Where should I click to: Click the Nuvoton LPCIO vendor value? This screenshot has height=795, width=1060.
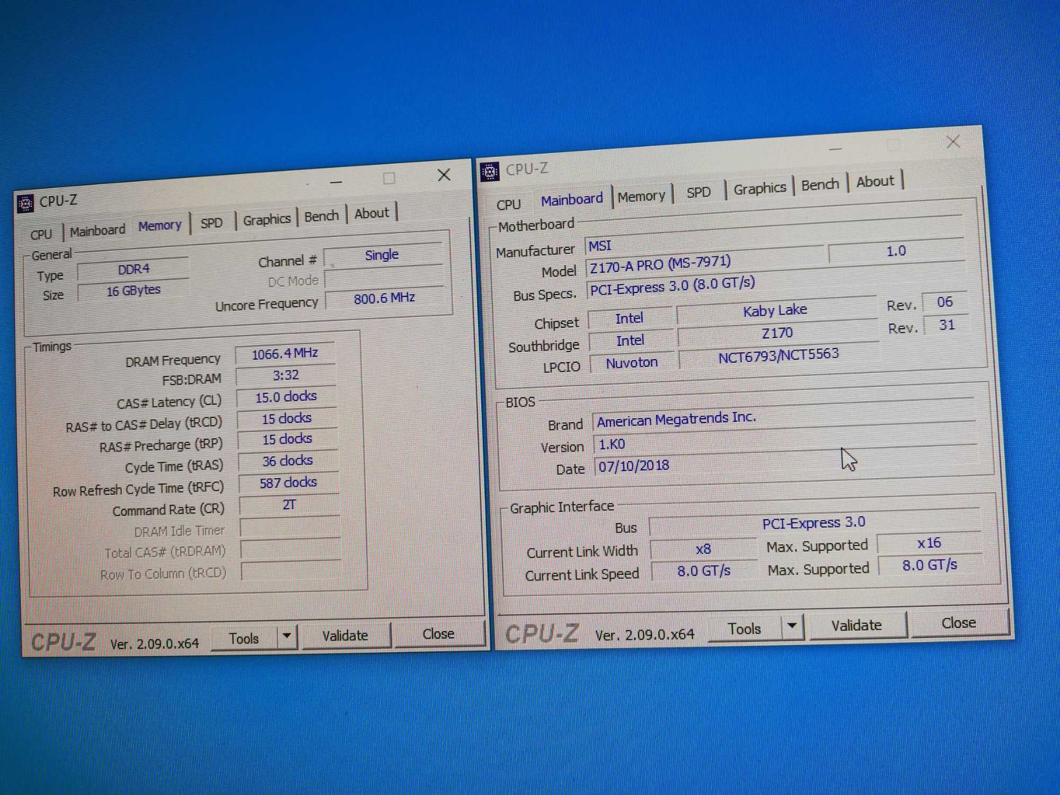pos(631,363)
